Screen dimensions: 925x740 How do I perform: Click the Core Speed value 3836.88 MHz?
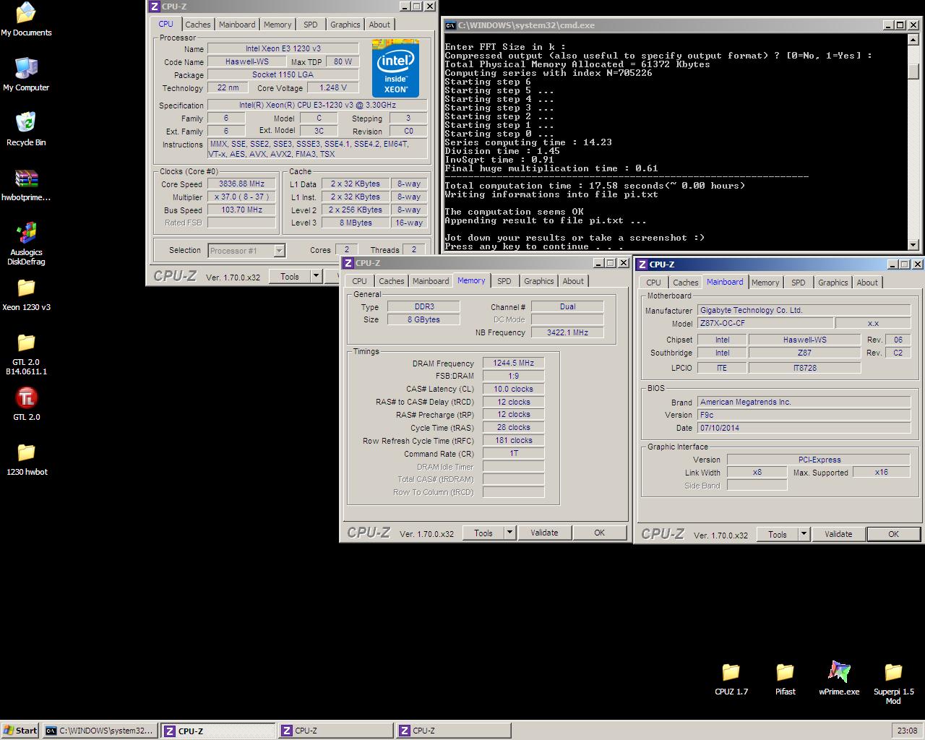point(241,184)
